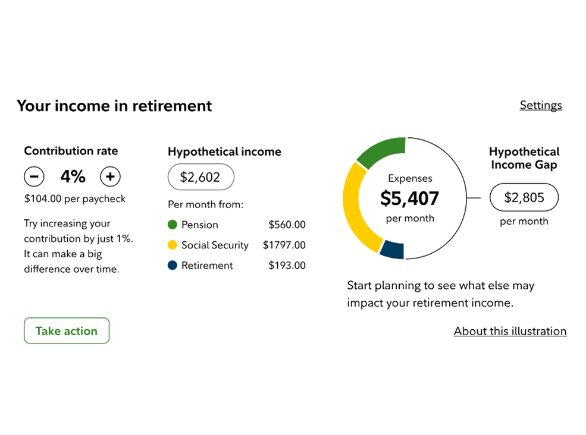Decrease contribution rate with minus button
The image size is (586, 435).
pyautogui.click(x=34, y=176)
